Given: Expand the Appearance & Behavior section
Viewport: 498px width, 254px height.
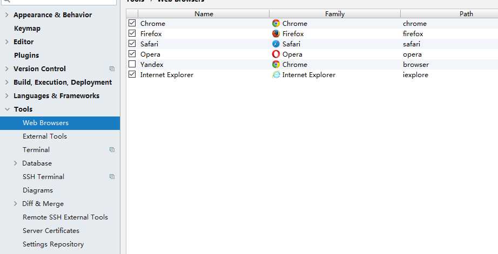Looking at the screenshot, I should coord(6,15).
